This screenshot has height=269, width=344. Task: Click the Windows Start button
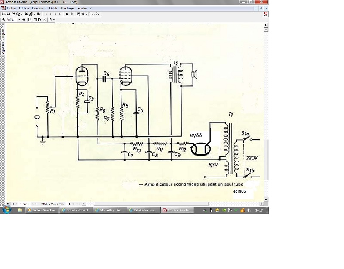tap(7, 210)
